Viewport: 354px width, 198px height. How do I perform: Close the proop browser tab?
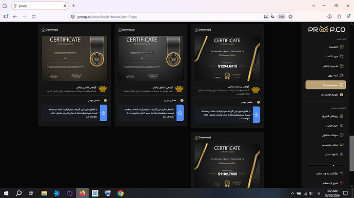click(x=65, y=6)
